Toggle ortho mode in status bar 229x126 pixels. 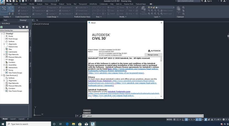183,119
